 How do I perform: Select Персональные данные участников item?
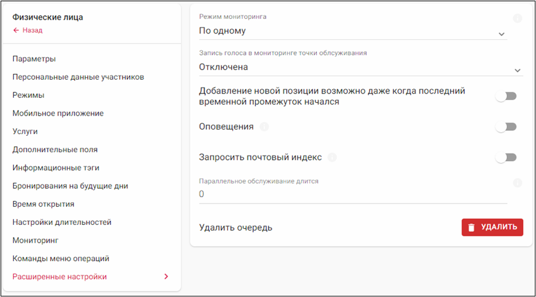[78, 77]
